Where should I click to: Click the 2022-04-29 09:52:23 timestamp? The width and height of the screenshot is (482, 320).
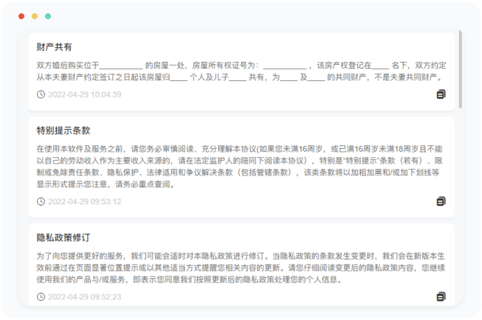pos(84,297)
